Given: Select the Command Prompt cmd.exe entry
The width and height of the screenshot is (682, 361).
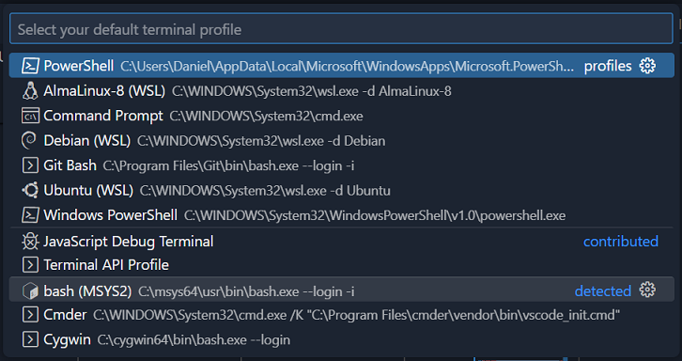Looking at the screenshot, I should 341,116.
